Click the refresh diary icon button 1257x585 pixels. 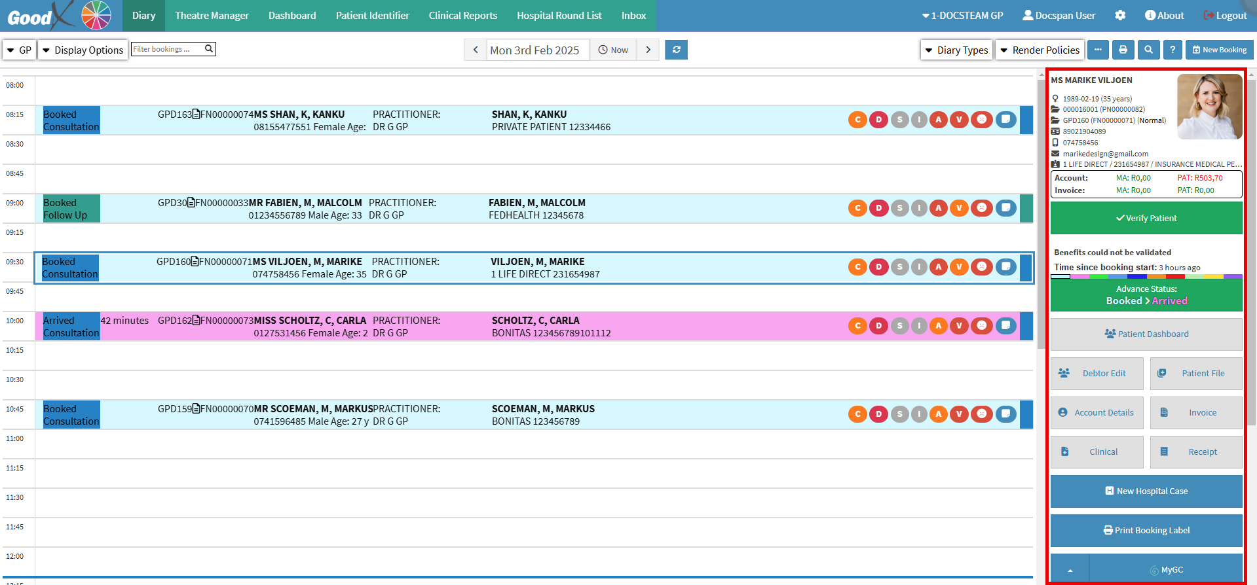(x=676, y=50)
